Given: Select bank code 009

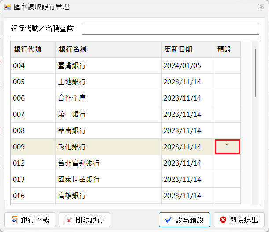Looking at the screenshot, I should [x=18, y=147].
